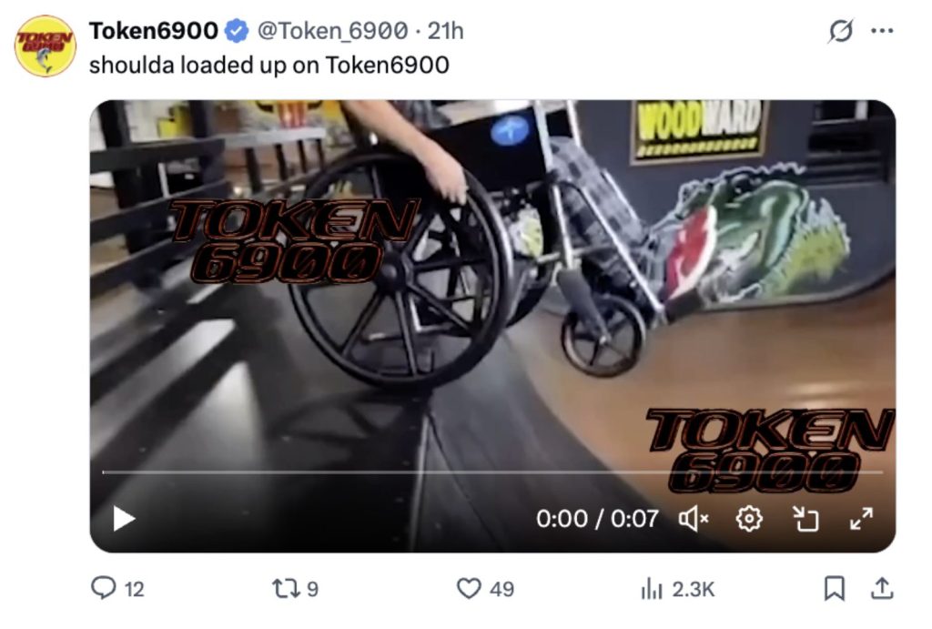Open the Token6900 display name link
This screenshot has width=932, height=629.
[153, 30]
